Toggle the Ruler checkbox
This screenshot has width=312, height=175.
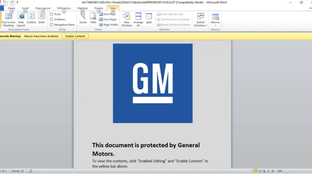[51, 14]
